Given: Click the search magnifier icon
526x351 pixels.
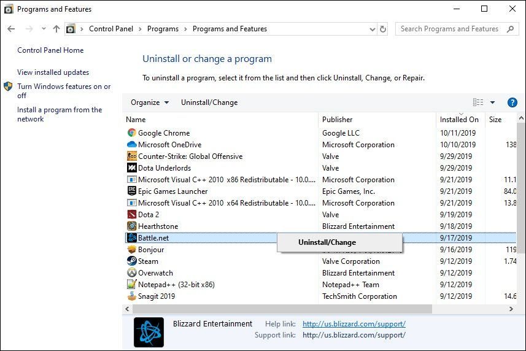Looking at the screenshot, I should (510, 29).
